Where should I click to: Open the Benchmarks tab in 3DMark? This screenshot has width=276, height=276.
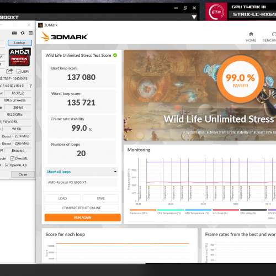(269, 37)
